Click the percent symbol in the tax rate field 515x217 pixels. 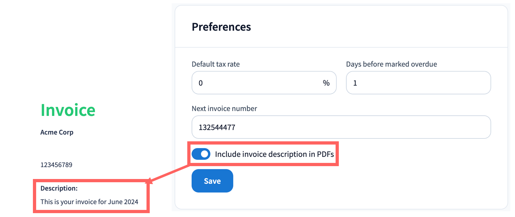tap(326, 83)
